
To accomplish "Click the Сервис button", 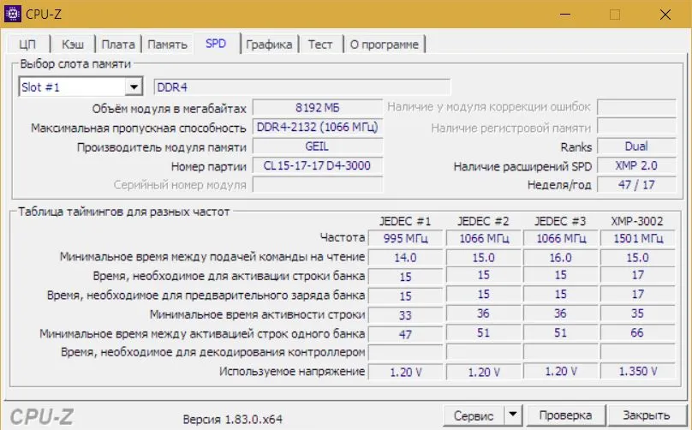I will coord(474,415).
